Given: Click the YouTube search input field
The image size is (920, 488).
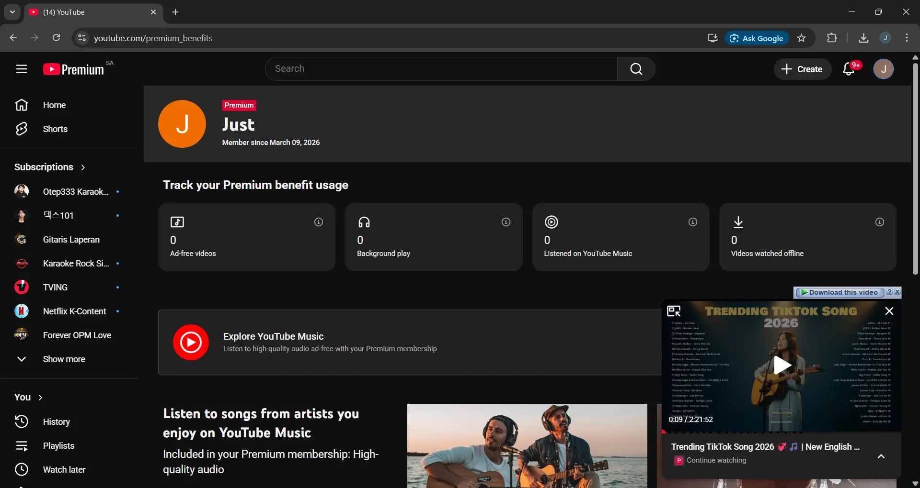Looking at the screenshot, I should pos(441,69).
